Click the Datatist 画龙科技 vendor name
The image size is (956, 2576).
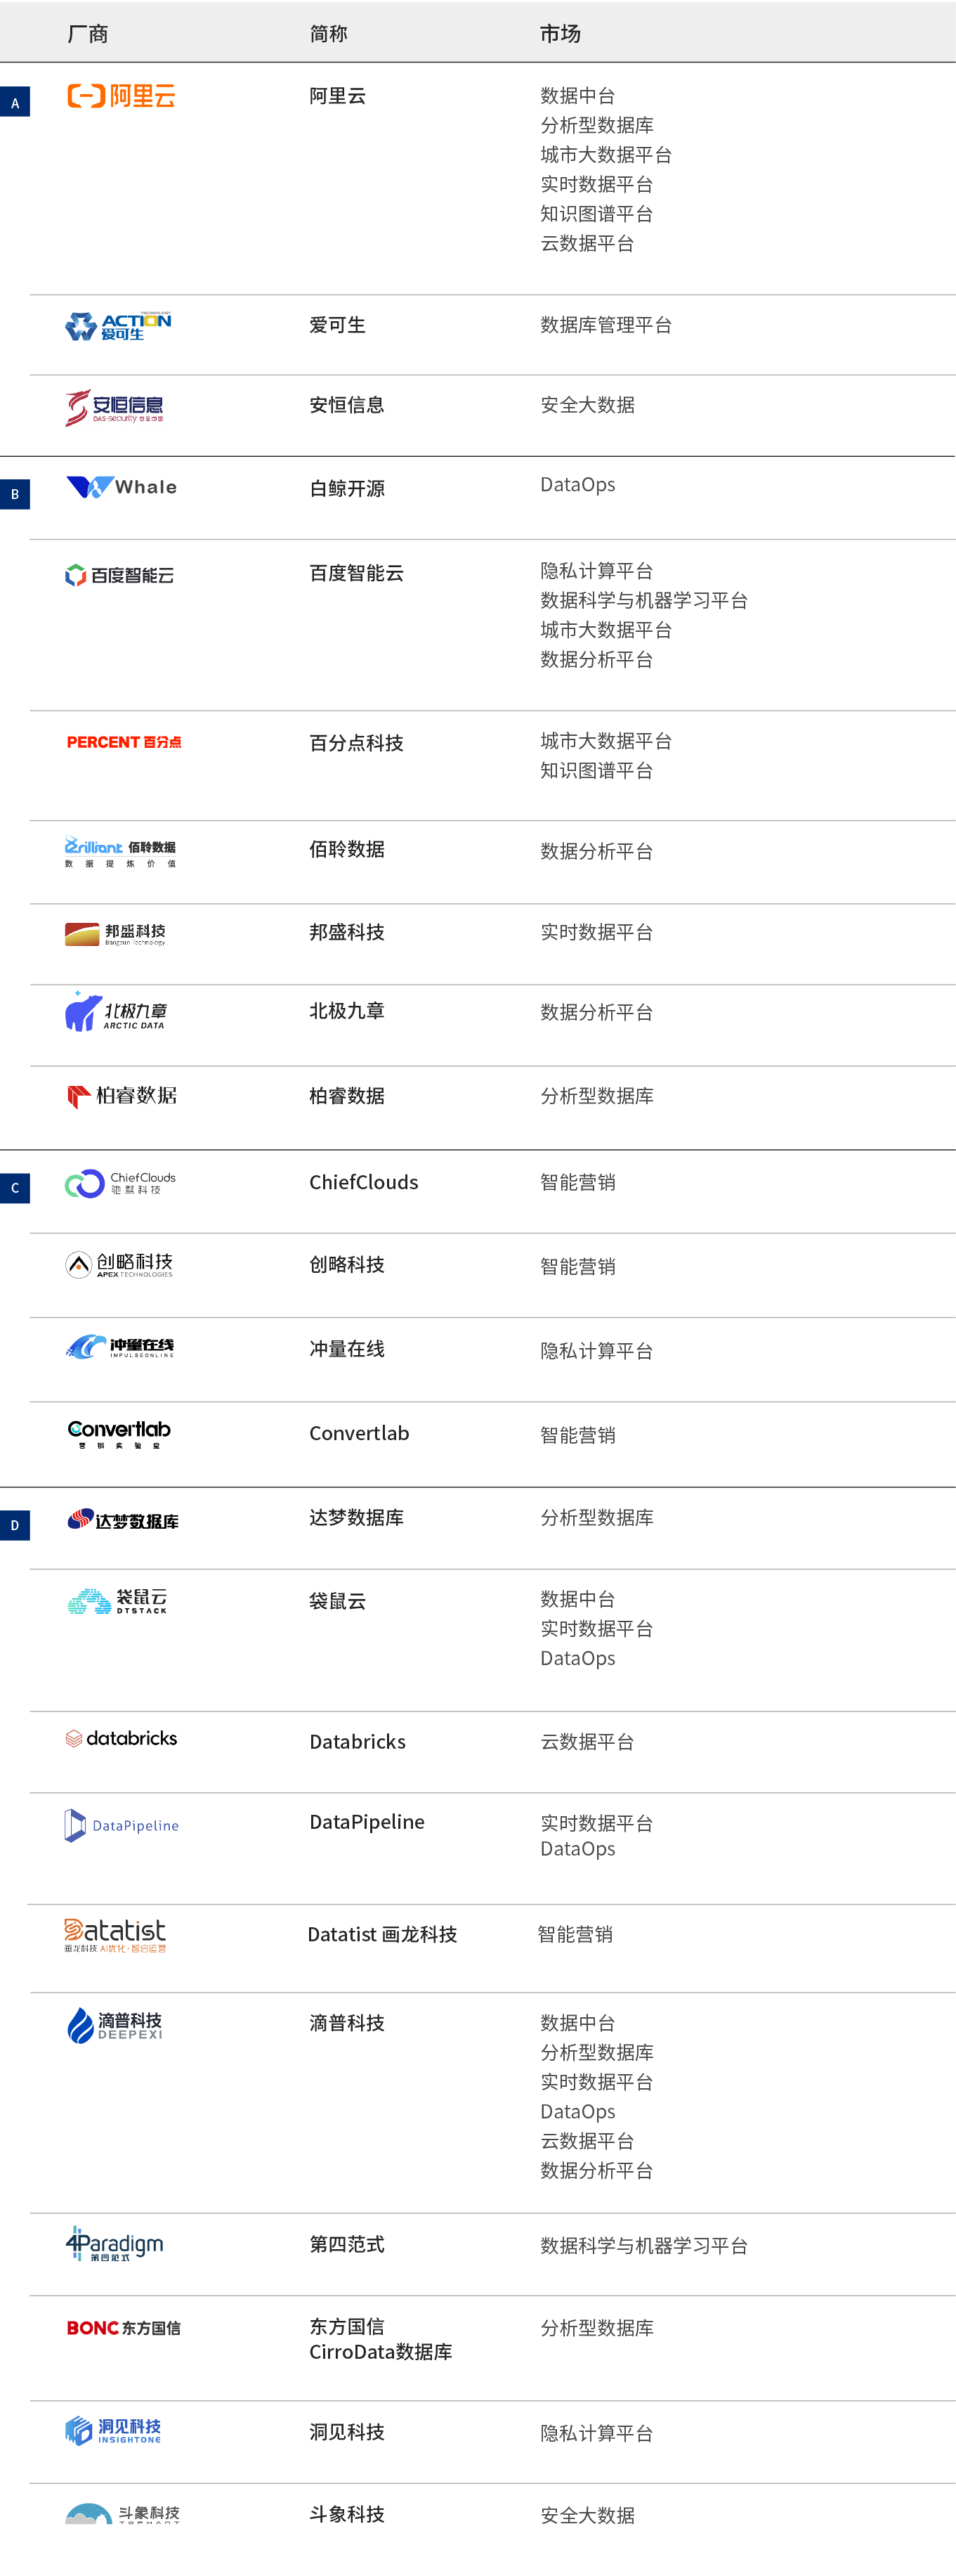(x=381, y=1935)
